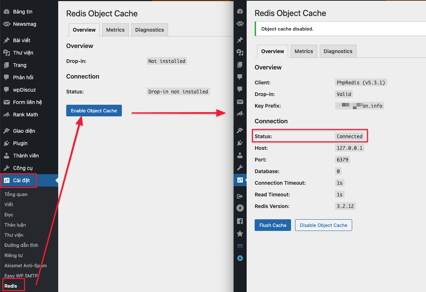Viewport: 426px width, 292px height.
Task: Click the Disable Object Cache button
Action: point(323,225)
